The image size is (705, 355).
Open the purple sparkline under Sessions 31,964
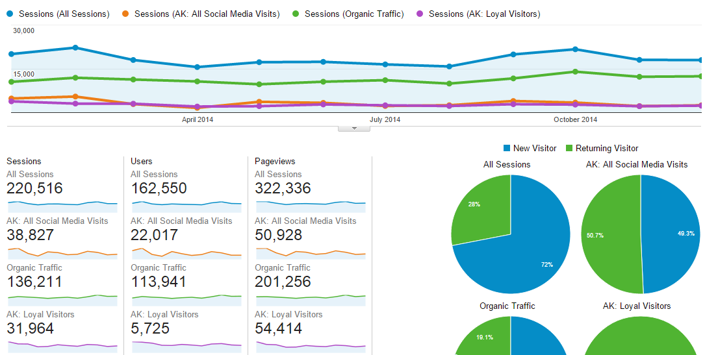(x=62, y=346)
